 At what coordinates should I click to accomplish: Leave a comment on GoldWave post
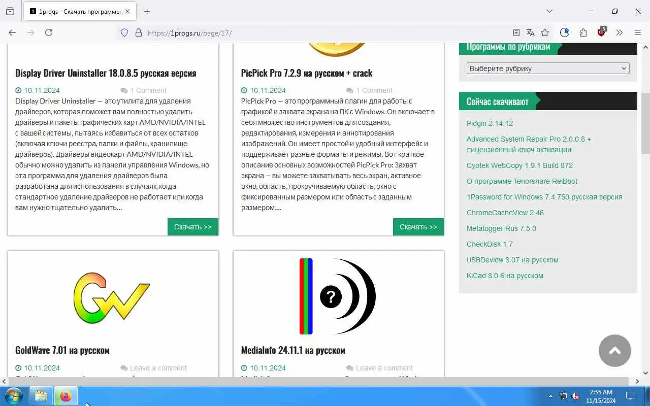158,368
